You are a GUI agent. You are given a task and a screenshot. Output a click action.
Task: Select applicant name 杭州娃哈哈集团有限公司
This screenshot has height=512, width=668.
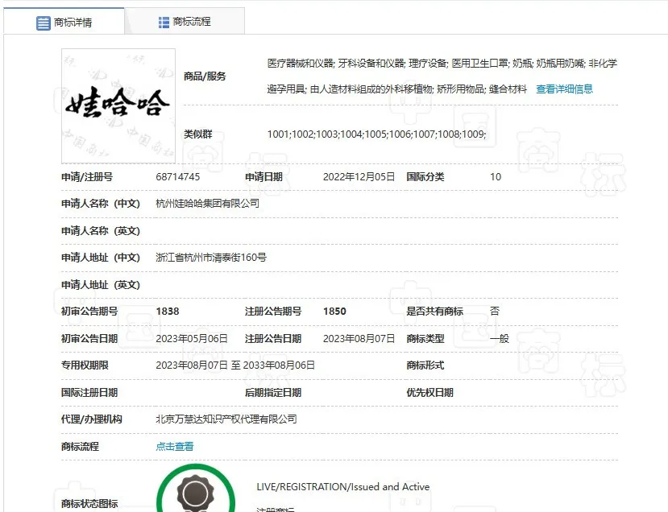[x=207, y=204]
